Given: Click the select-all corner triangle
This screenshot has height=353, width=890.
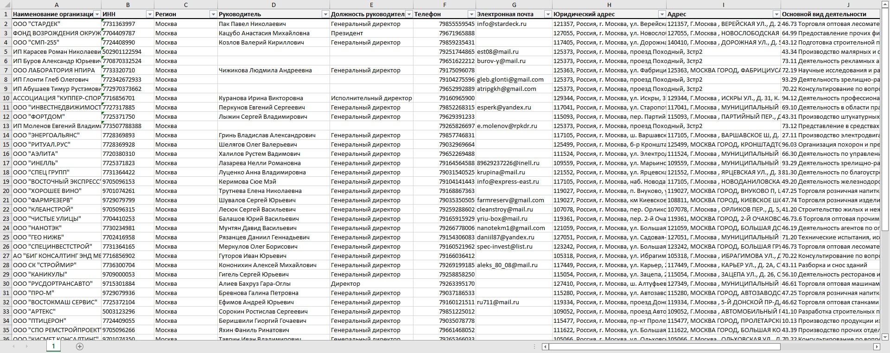Looking at the screenshot, I should (6, 5).
